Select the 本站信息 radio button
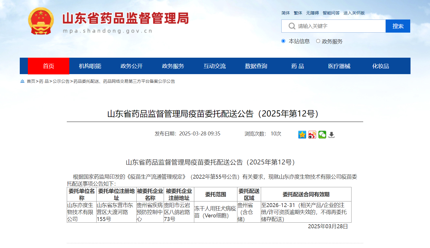430x248 pixels. point(283,41)
